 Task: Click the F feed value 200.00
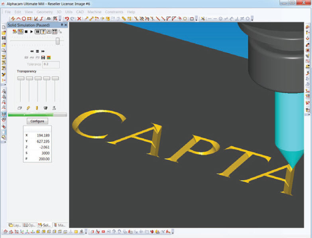44,159
